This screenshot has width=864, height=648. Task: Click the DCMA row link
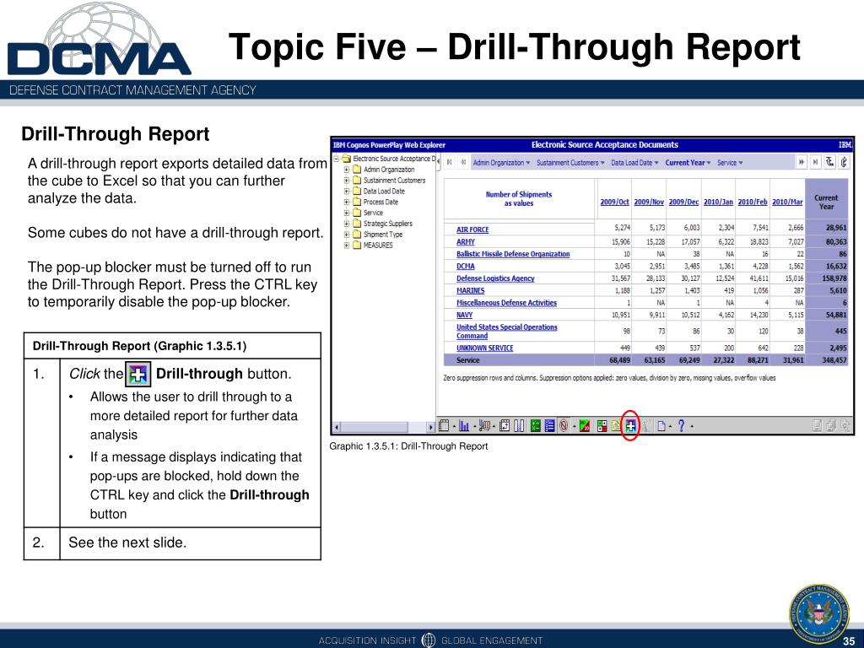[465, 266]
